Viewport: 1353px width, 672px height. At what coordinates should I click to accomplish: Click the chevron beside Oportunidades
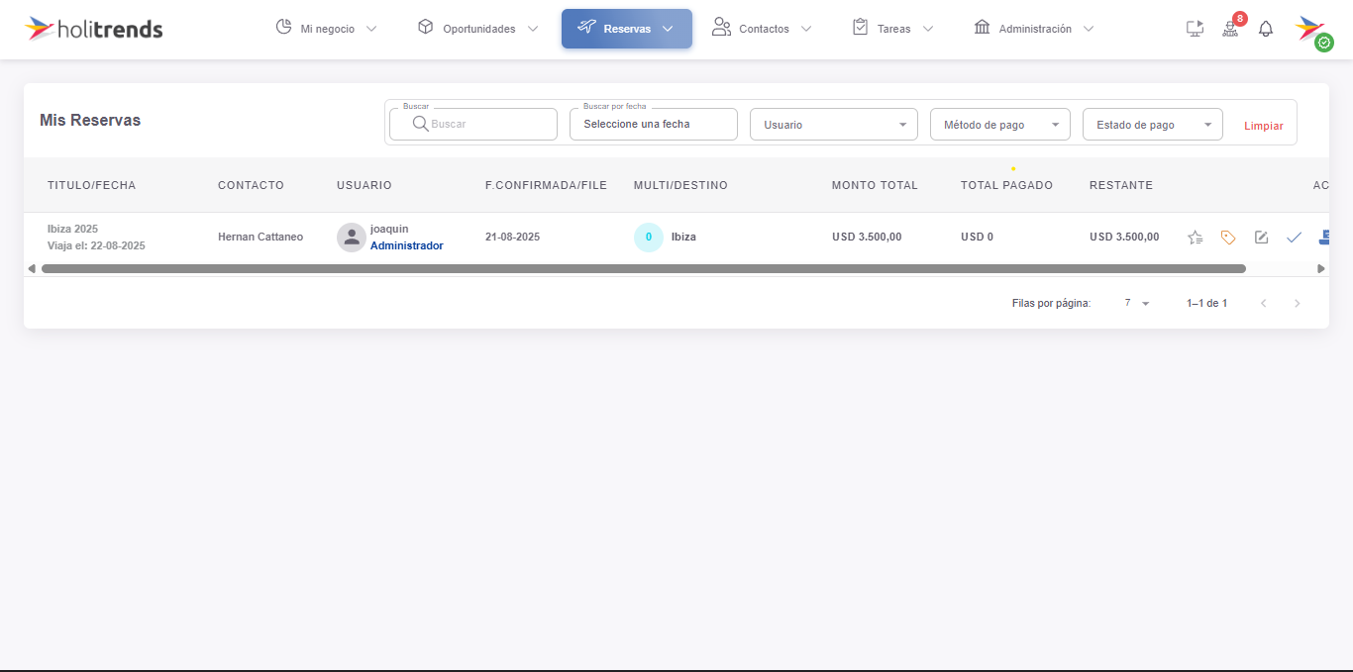[x=533, y=29]
